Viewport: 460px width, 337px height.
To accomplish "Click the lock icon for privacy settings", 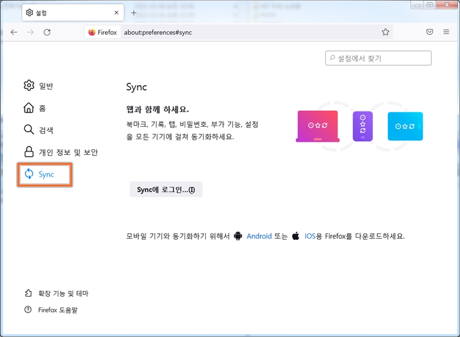I will click(29, 152).
